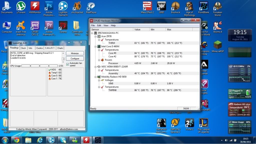Collapse the Acer ZR7B node
Image resolution: width=256 pixels, height=144 pixels.
pyautogui.click(x=96, y=36)
